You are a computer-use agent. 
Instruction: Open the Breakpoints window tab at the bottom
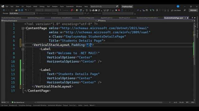13,105
